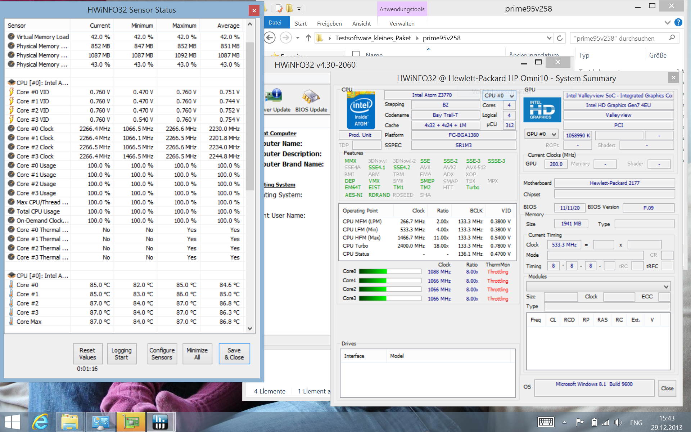Image resolution: width=691 pixels, height=432 pixels.
Task: Open the network signal tray icon
Action: 606,422
